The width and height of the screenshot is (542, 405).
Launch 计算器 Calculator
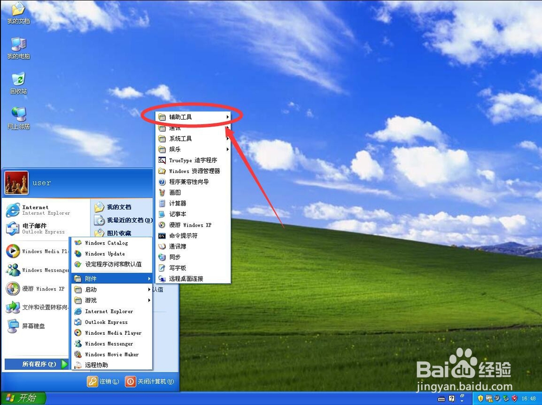(193, 203)
